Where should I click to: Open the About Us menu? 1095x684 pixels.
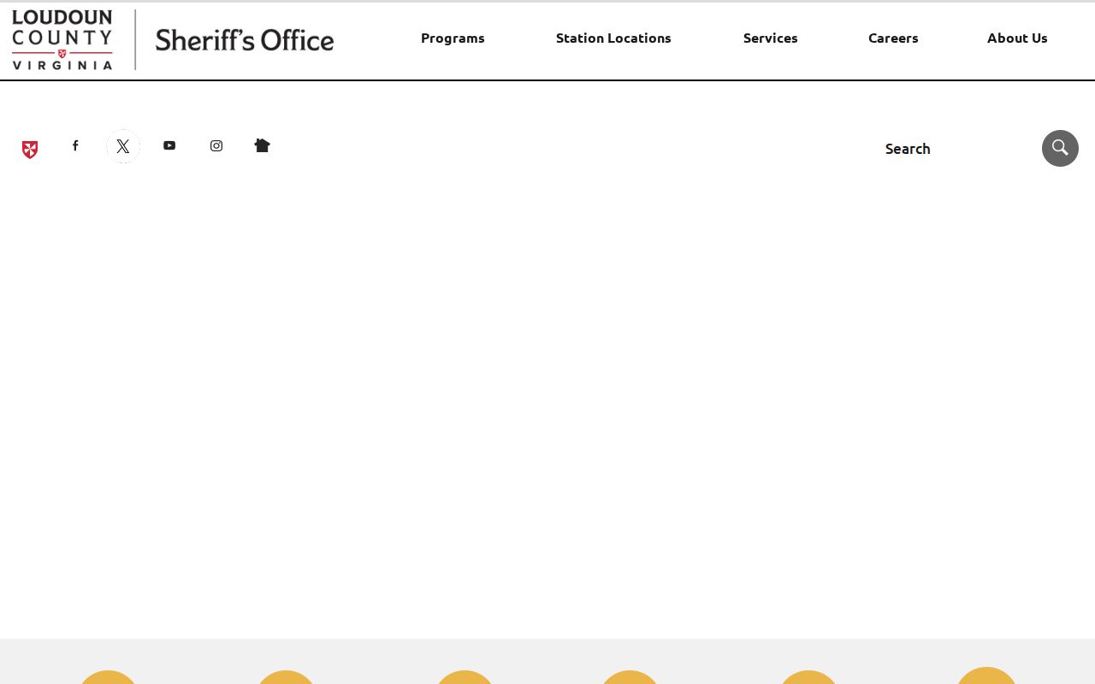[1017, 38]
